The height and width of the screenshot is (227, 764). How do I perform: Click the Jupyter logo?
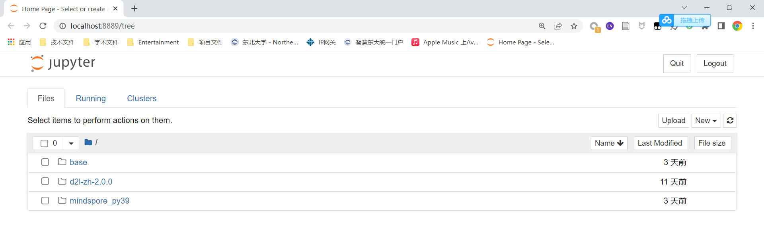point(63,63)
